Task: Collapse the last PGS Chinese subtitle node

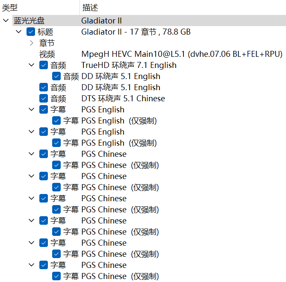Action: [x=32, y=265]
